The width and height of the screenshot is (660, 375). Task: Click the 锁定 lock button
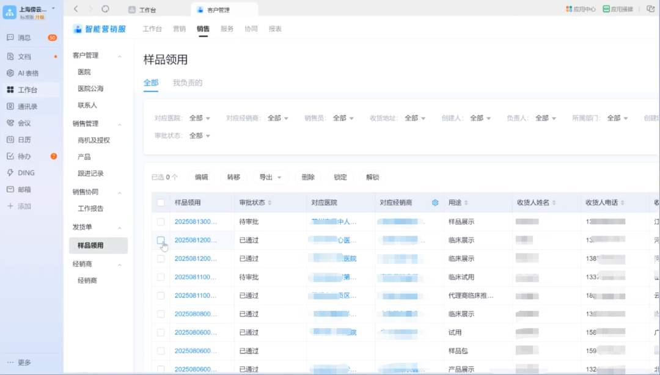340,177
